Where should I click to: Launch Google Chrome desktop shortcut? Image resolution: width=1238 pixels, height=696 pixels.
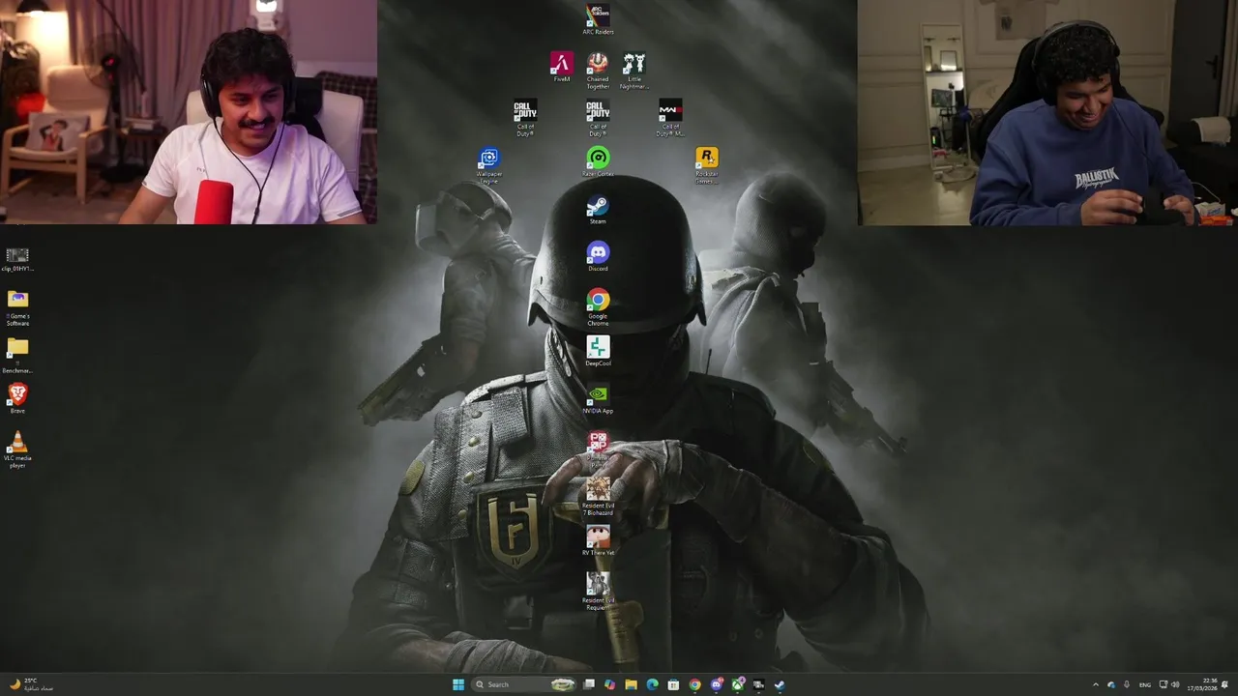(x=598, y=307)
